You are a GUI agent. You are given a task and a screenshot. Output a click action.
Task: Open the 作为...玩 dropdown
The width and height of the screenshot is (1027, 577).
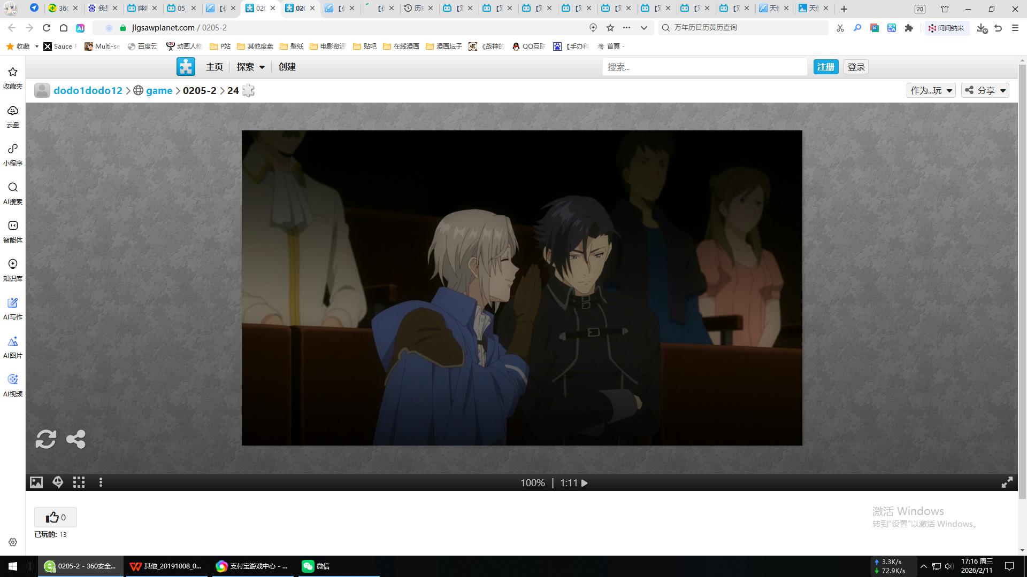[x=931, y=90]
